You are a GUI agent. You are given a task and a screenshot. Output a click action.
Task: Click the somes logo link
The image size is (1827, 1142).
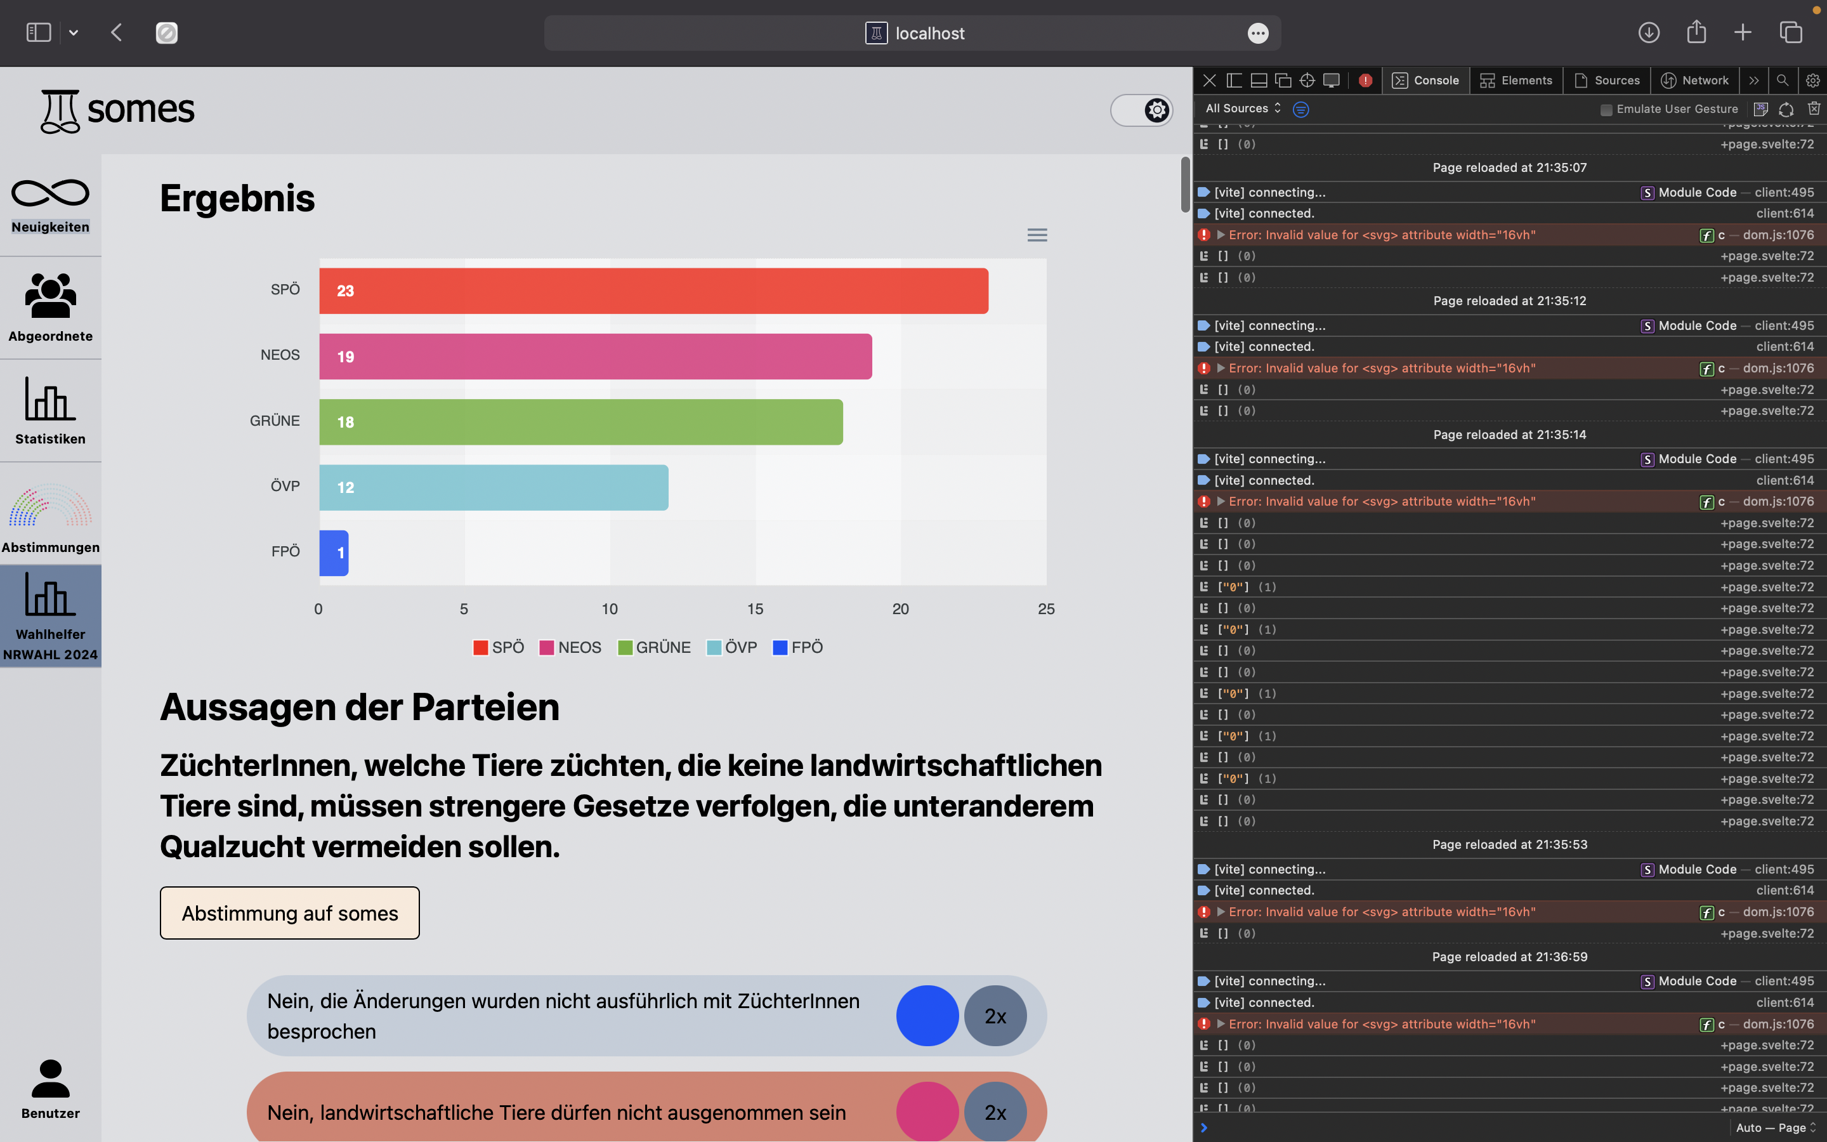click(118, 110)
